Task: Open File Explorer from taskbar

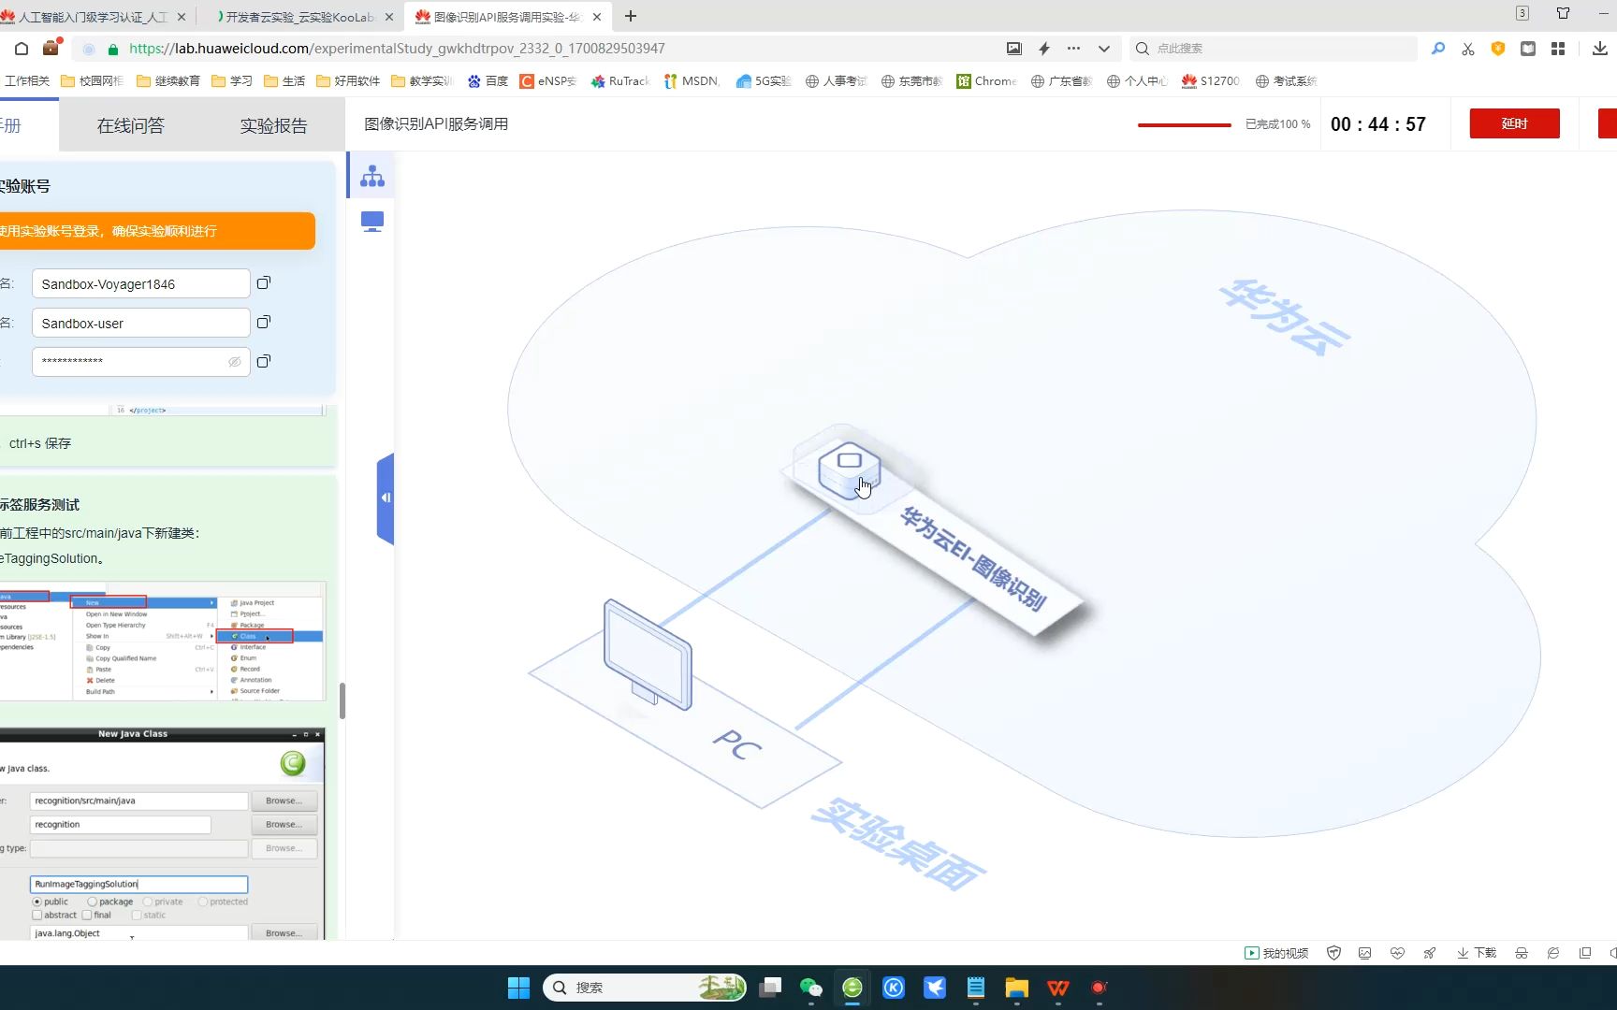Action: [1016, 988]
